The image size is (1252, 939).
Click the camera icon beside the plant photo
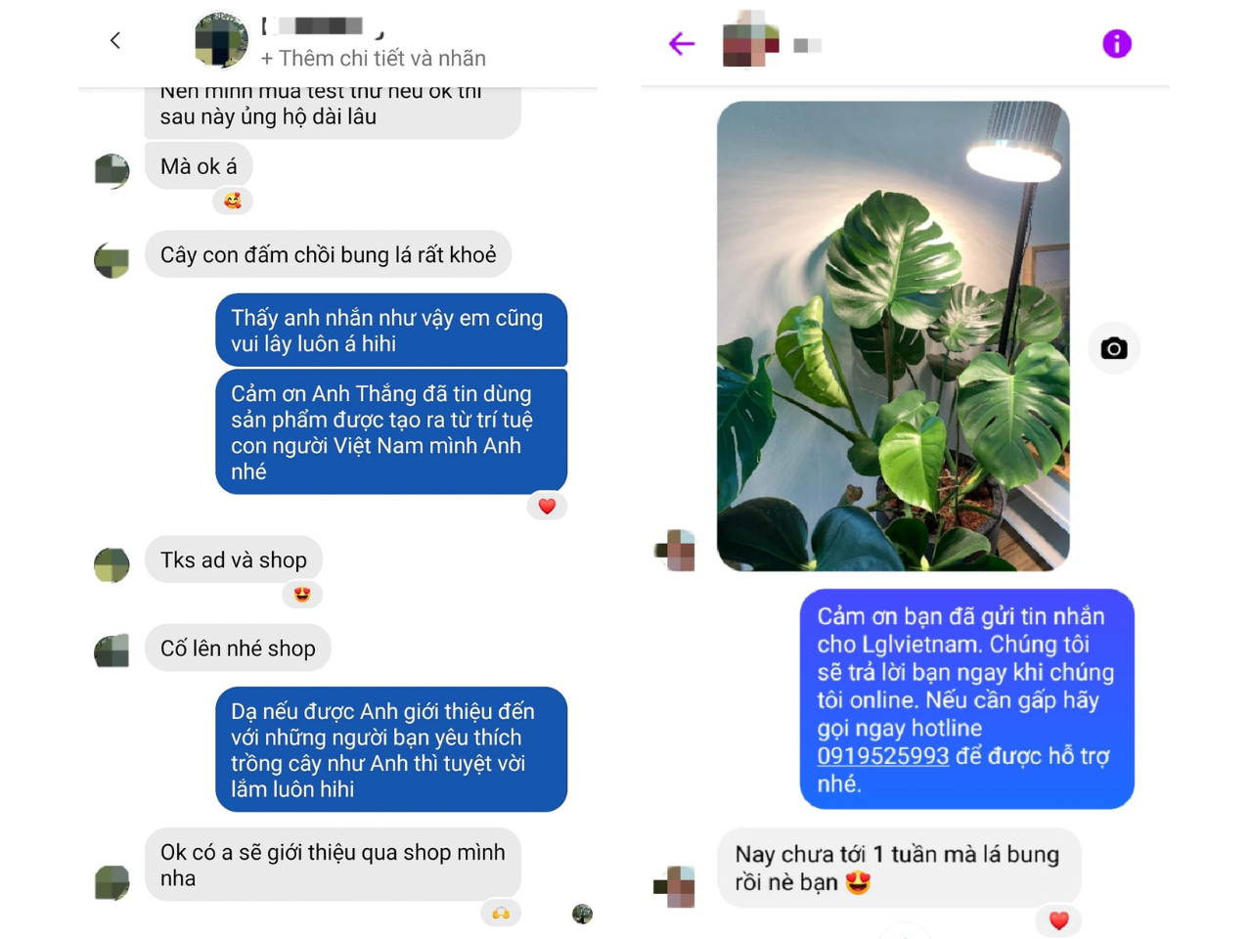pos(1114,348)
